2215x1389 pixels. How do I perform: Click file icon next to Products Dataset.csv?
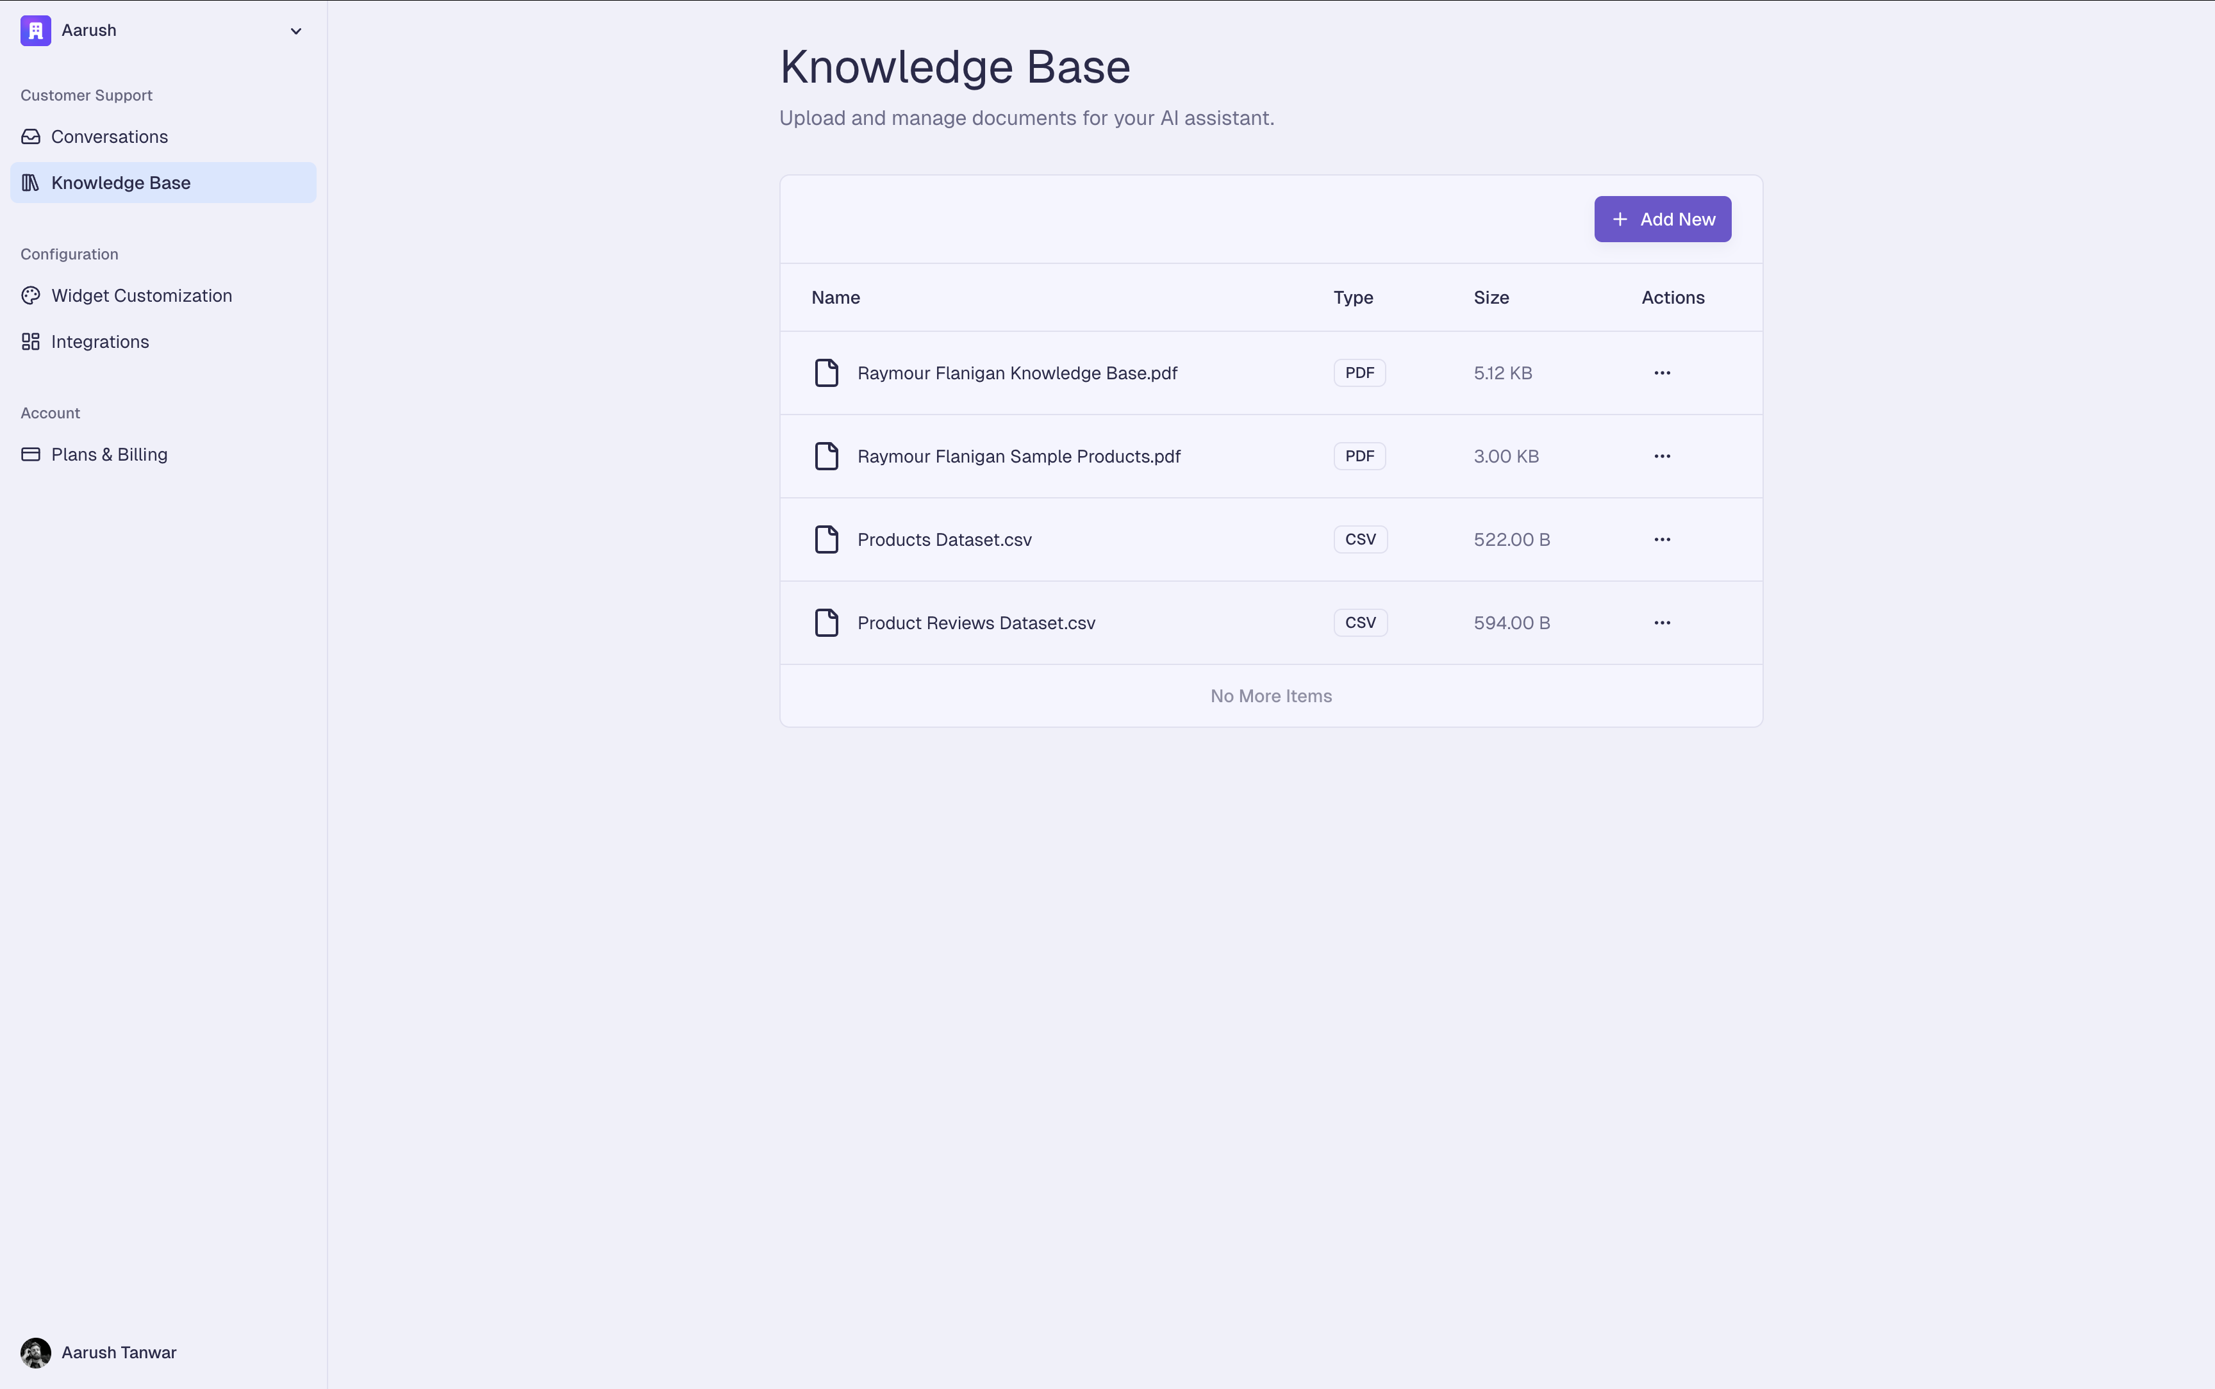click(x=826, y=539)
